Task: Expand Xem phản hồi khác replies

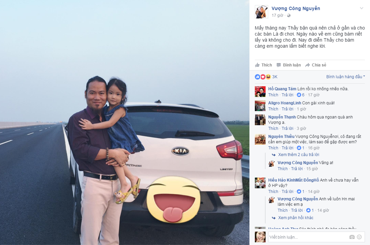Action: pyautogui.click(x=296, y=217)
